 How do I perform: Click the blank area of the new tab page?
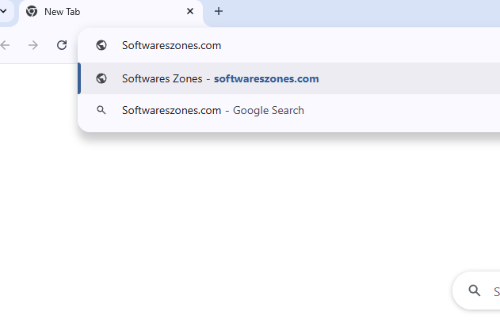(x=238, y=222)
